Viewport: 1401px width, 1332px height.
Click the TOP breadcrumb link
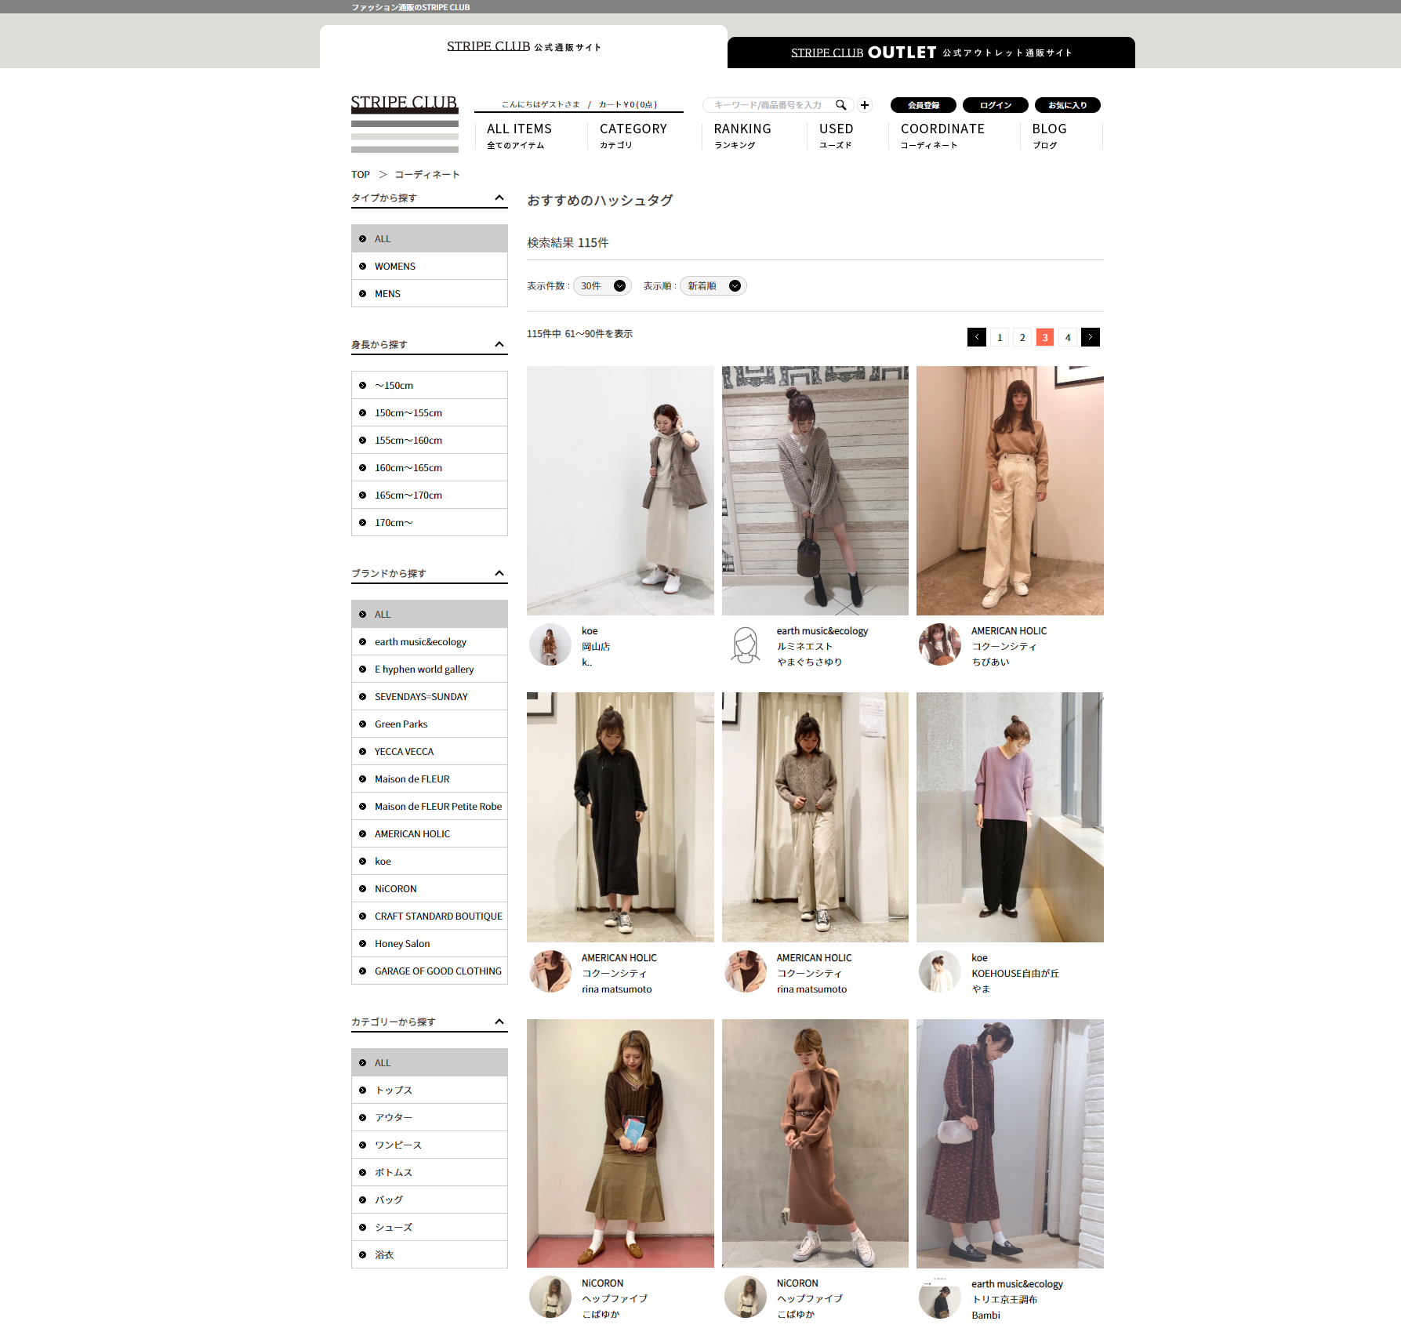tap(361, 174)
